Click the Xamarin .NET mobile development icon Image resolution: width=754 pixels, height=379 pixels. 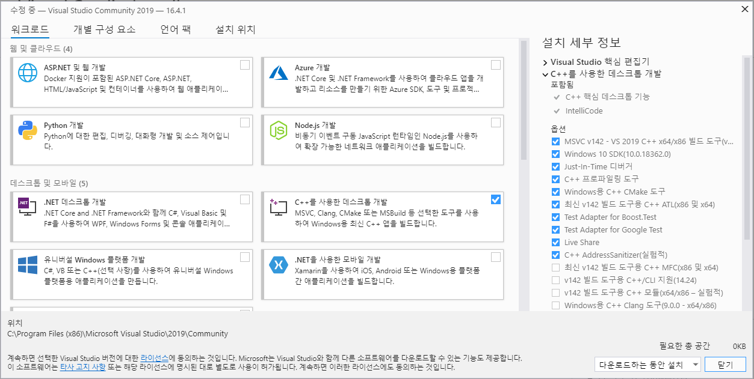[279, 264]
